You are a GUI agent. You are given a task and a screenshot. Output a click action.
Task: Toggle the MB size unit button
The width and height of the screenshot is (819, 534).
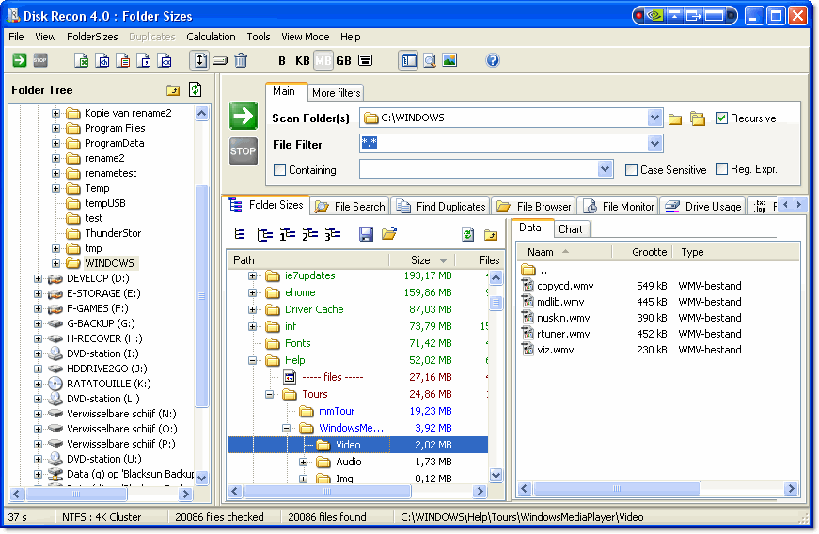tap(323, 61)
